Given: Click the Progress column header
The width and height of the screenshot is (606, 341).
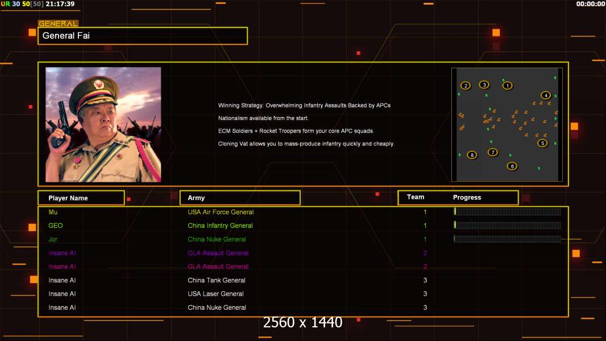Looking at the screenshot, I should click(x=467, y=197).
